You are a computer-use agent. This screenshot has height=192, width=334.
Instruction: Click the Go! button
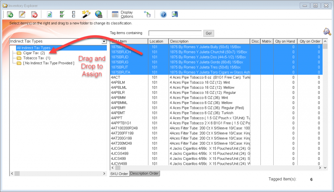click(x=208, y=33)
